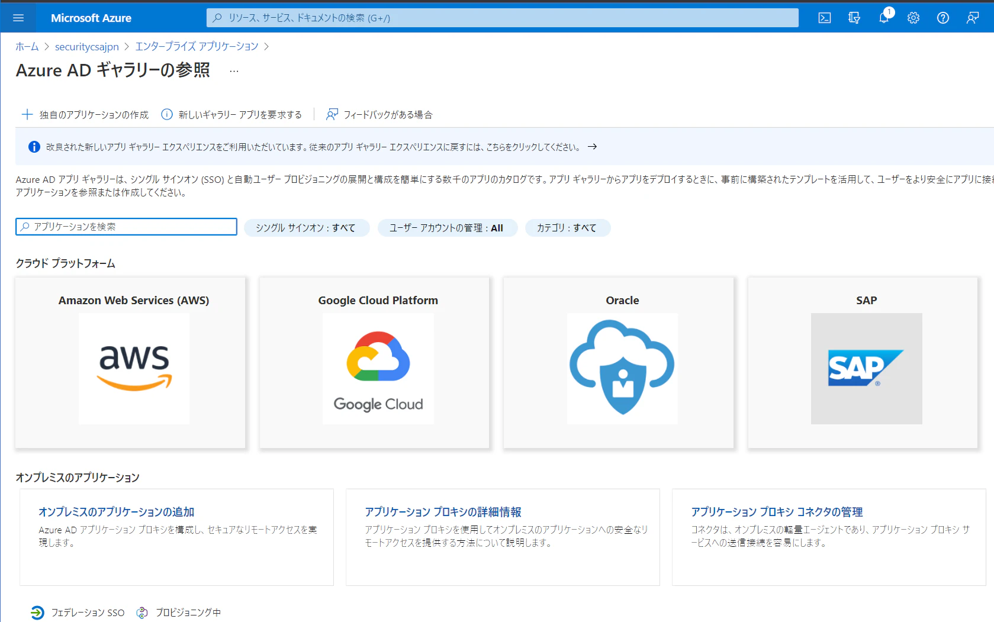Open アプリケーション プロキシ コネクタの管理 card
Screen dimensions: 994x622
pyautogui.click(x=829, y=537)
